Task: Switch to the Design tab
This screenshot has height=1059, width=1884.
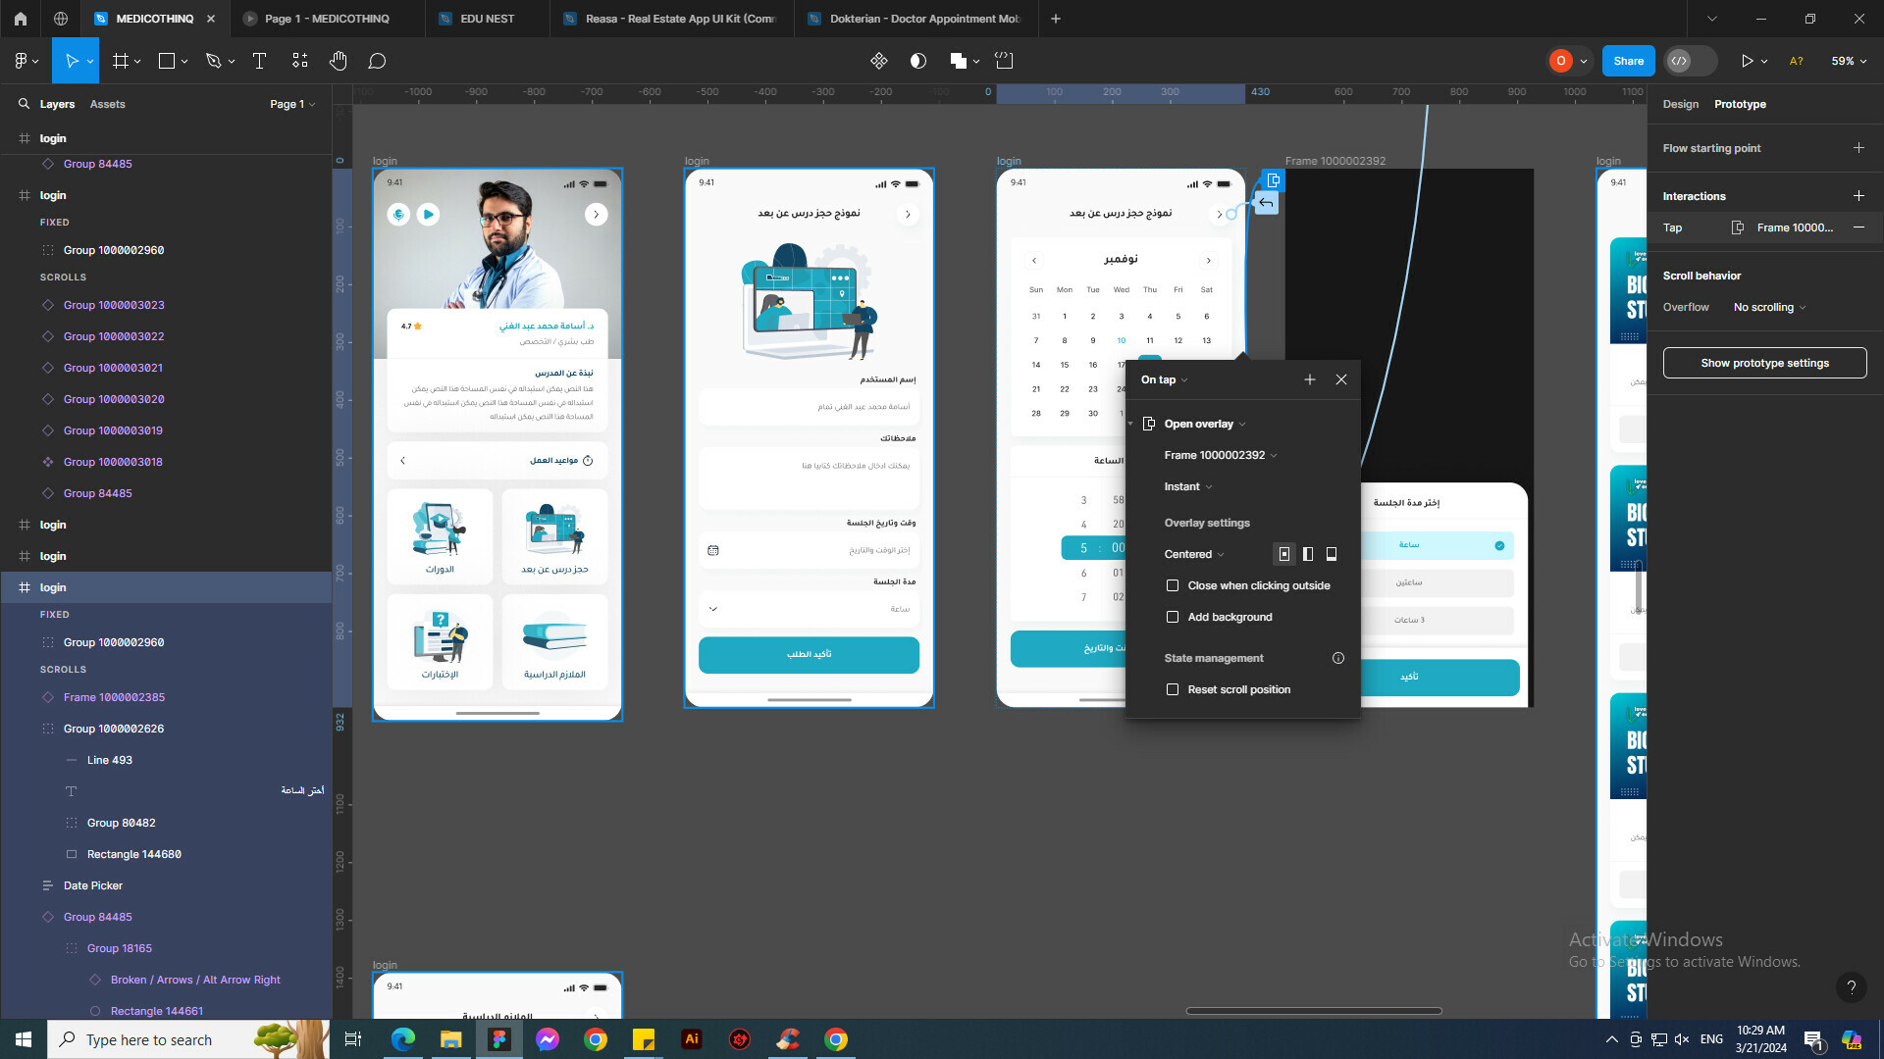Action: [x=1680, y=104]
